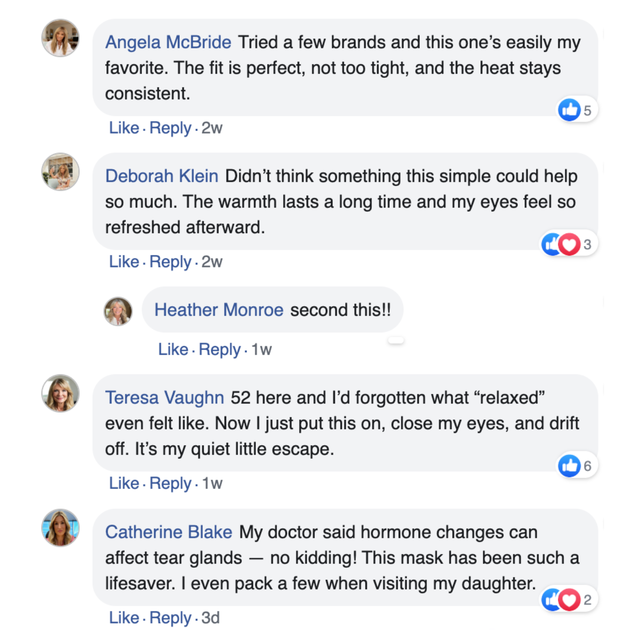Like Catherine Blake's comment
The height and width of the screenshot is (641, 641).
point(124,618)
